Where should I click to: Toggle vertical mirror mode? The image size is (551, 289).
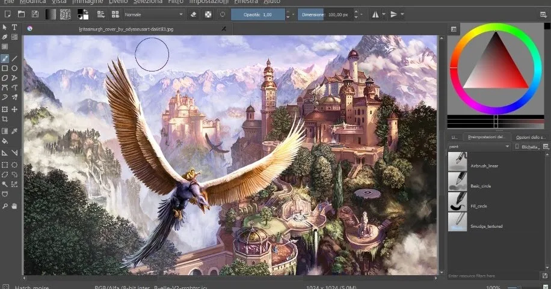coord(393,14)
